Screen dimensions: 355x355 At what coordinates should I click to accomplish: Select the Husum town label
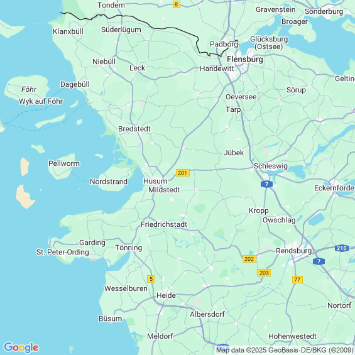tap(155, 181)
